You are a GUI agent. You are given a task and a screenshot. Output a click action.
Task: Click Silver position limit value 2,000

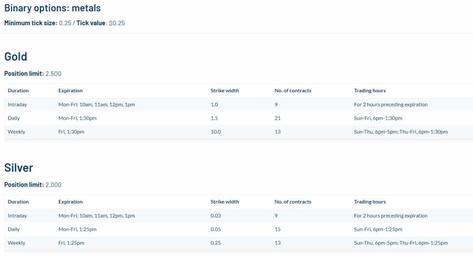click(x=54, y=185)
